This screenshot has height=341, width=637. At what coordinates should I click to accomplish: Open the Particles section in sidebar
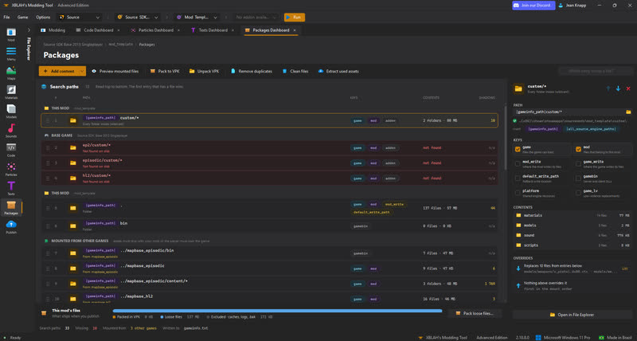pos(11,169)
